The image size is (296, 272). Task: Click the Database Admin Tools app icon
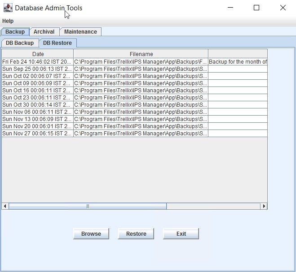[x=8, y=8]
